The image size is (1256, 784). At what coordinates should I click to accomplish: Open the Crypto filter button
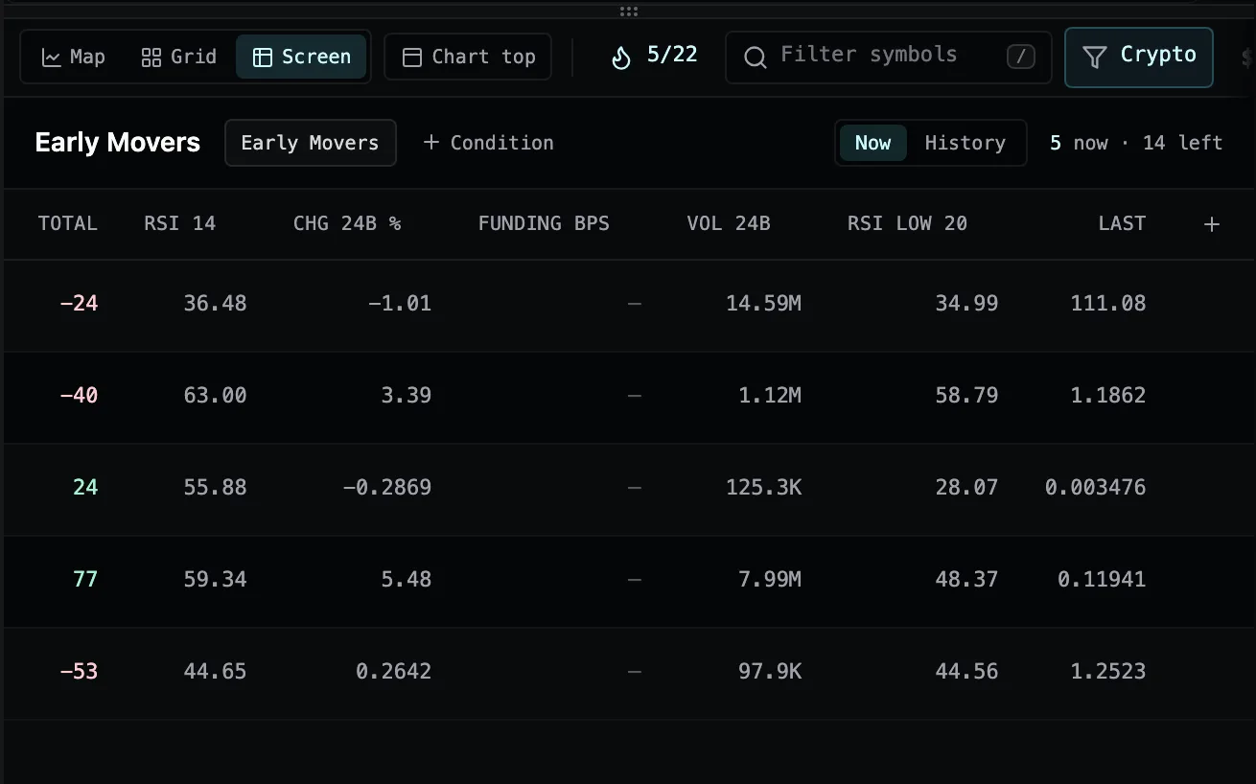coord(1139,57)
